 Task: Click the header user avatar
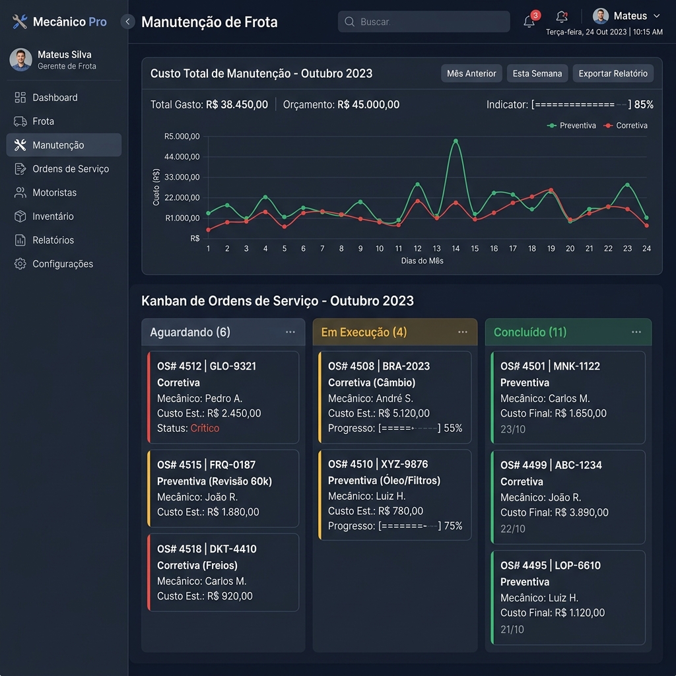tap(601, 16)
